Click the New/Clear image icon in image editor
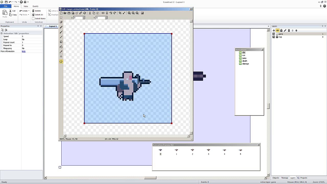The width and height of the screenshot is (327, 184). (61, 13)
